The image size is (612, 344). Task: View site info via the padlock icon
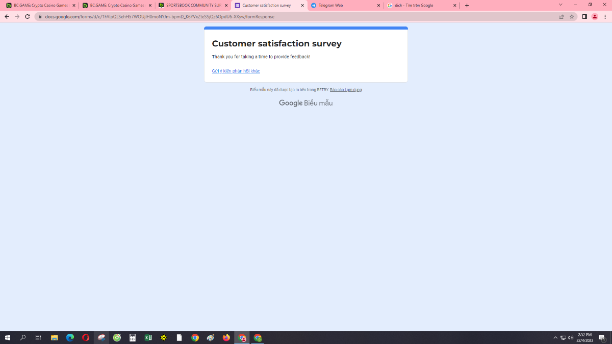[x=39, y=16]
